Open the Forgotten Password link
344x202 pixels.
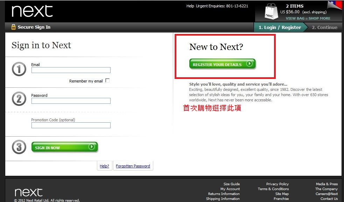point(133,166)
